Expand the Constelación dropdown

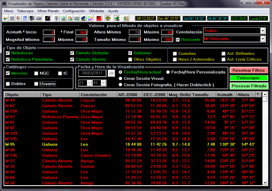pyautogui.click(x=263, y=31)
